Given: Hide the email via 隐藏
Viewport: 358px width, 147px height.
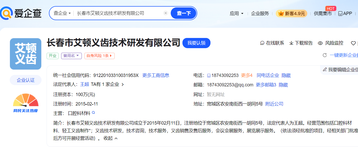Looking at the screenshot, I should [x=283, y=85].
